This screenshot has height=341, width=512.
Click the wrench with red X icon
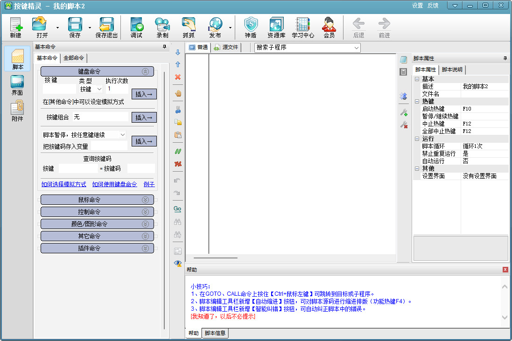click(404, 125)
